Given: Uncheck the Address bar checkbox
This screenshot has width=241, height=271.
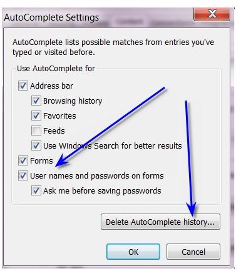Looking at the screenshot, I should pos(23,86).
